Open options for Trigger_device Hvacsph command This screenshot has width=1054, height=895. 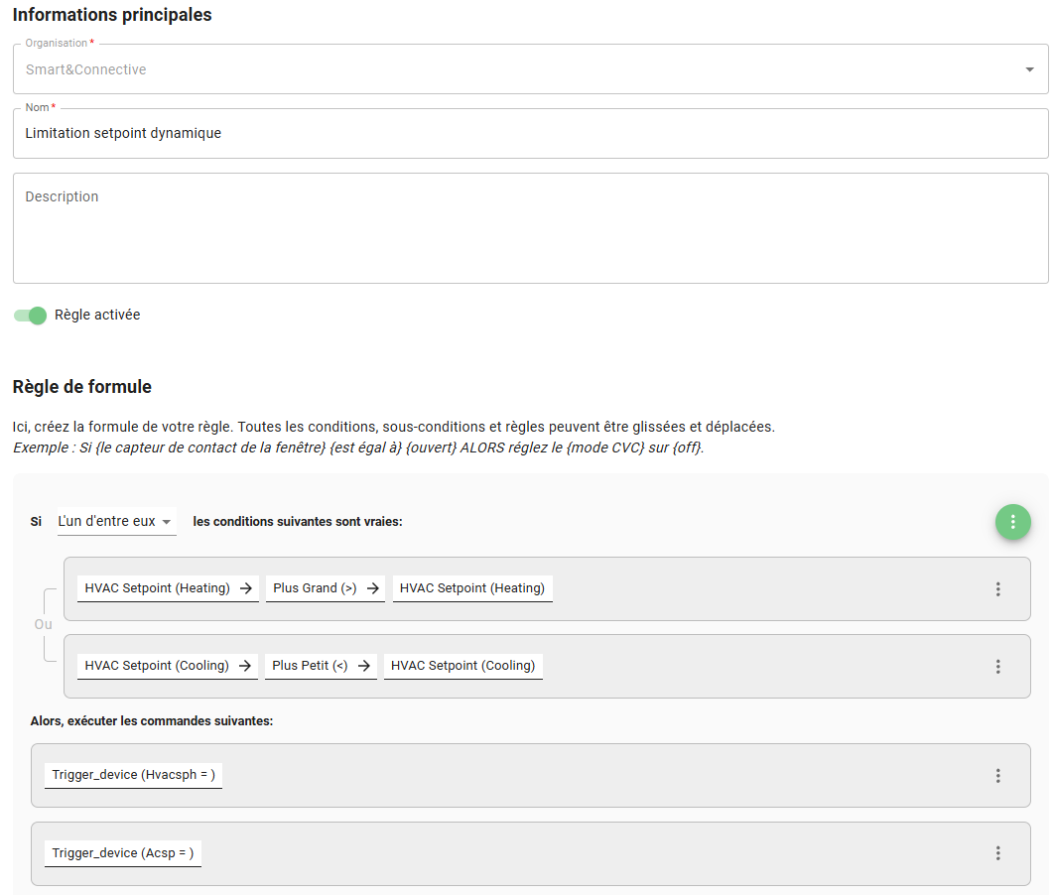[x=997, y=776]
